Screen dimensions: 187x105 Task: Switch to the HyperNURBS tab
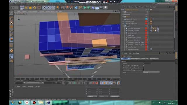click(x=154, y=59)
